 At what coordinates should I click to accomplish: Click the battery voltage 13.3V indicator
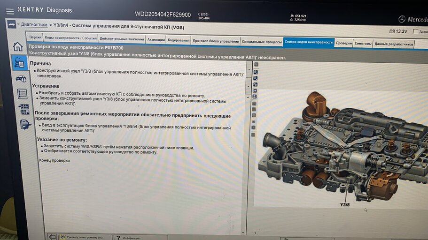click(398, 31)
